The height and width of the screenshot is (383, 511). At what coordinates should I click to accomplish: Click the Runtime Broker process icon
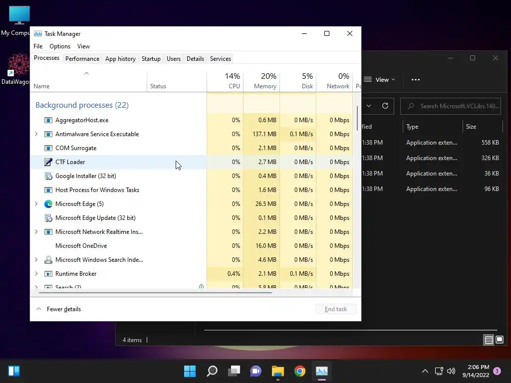click(48, 274)
